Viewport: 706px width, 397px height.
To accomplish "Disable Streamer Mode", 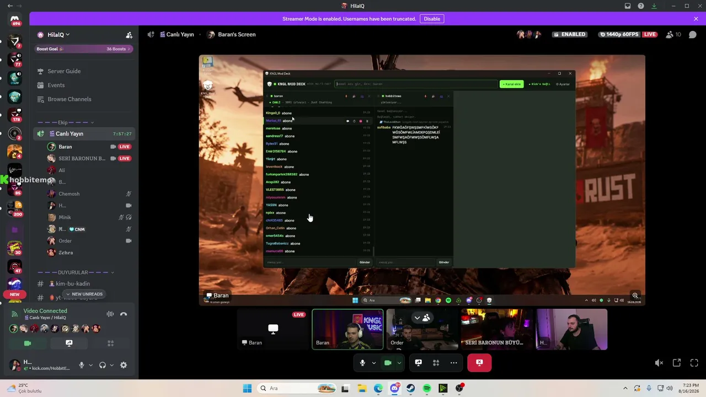I will click(x=432, y=19).
